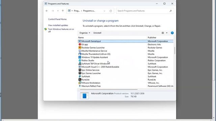Select RuneLite program name
This screenshot has width=216, height=121.
click(85, 80)
